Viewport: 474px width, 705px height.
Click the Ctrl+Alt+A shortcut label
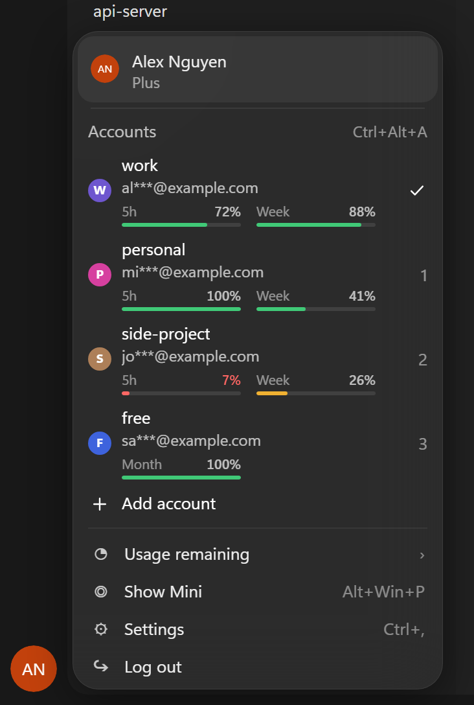tap(390, 132)
